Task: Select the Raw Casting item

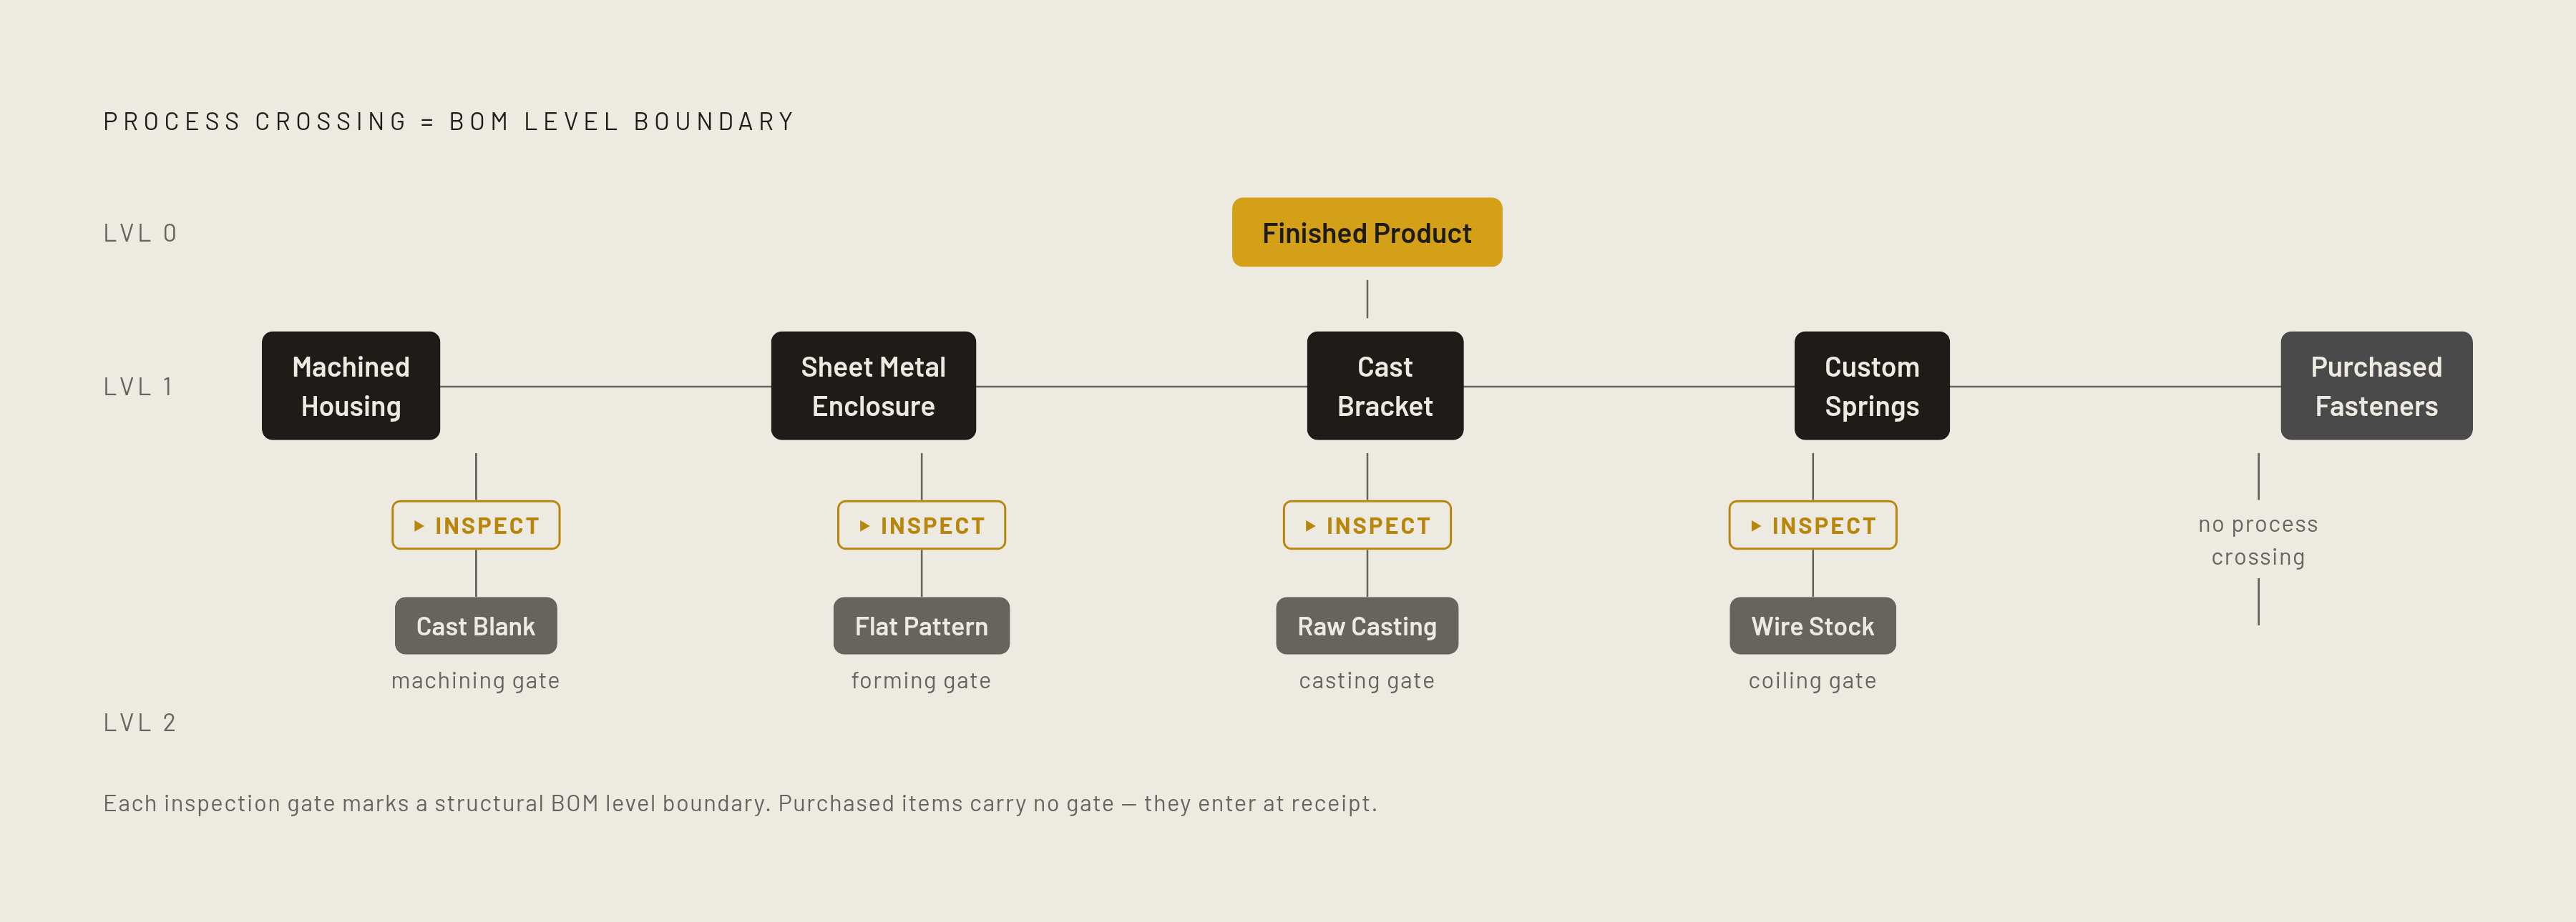Action: (1367, 626)
